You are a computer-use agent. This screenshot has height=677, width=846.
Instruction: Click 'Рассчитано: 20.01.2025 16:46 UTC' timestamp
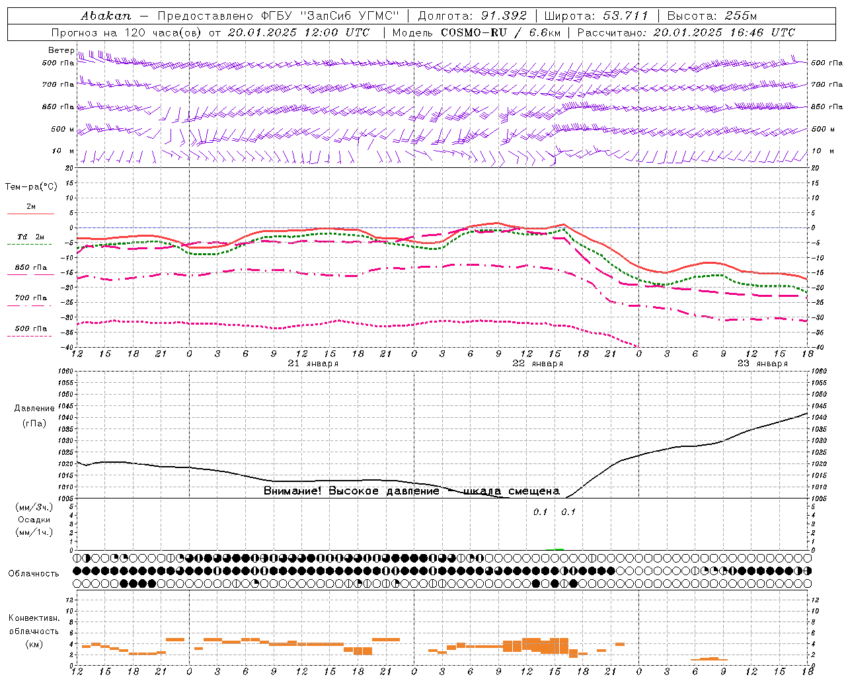[686, 32]
